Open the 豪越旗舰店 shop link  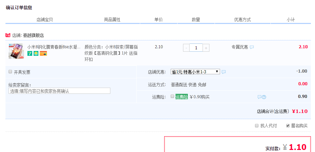point(34,36)
